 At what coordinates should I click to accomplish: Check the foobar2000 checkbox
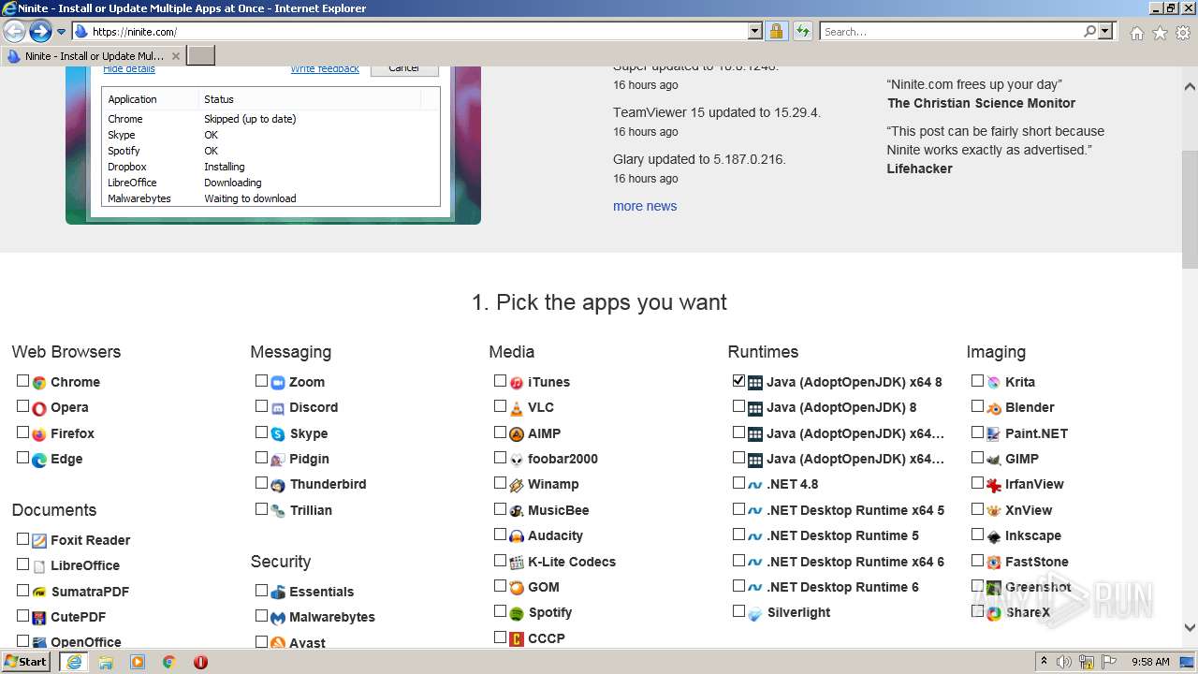click(x=500, y=458)
